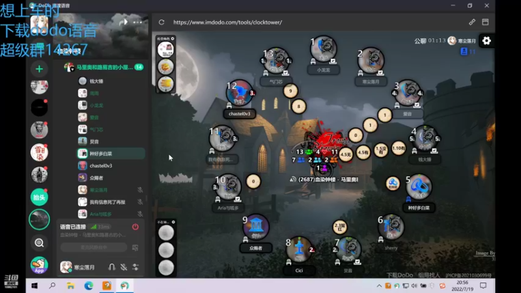This screenshot has height=293, width=521.
Task: Open the duck App icon in the sidebar
Action: pos(39,265)
